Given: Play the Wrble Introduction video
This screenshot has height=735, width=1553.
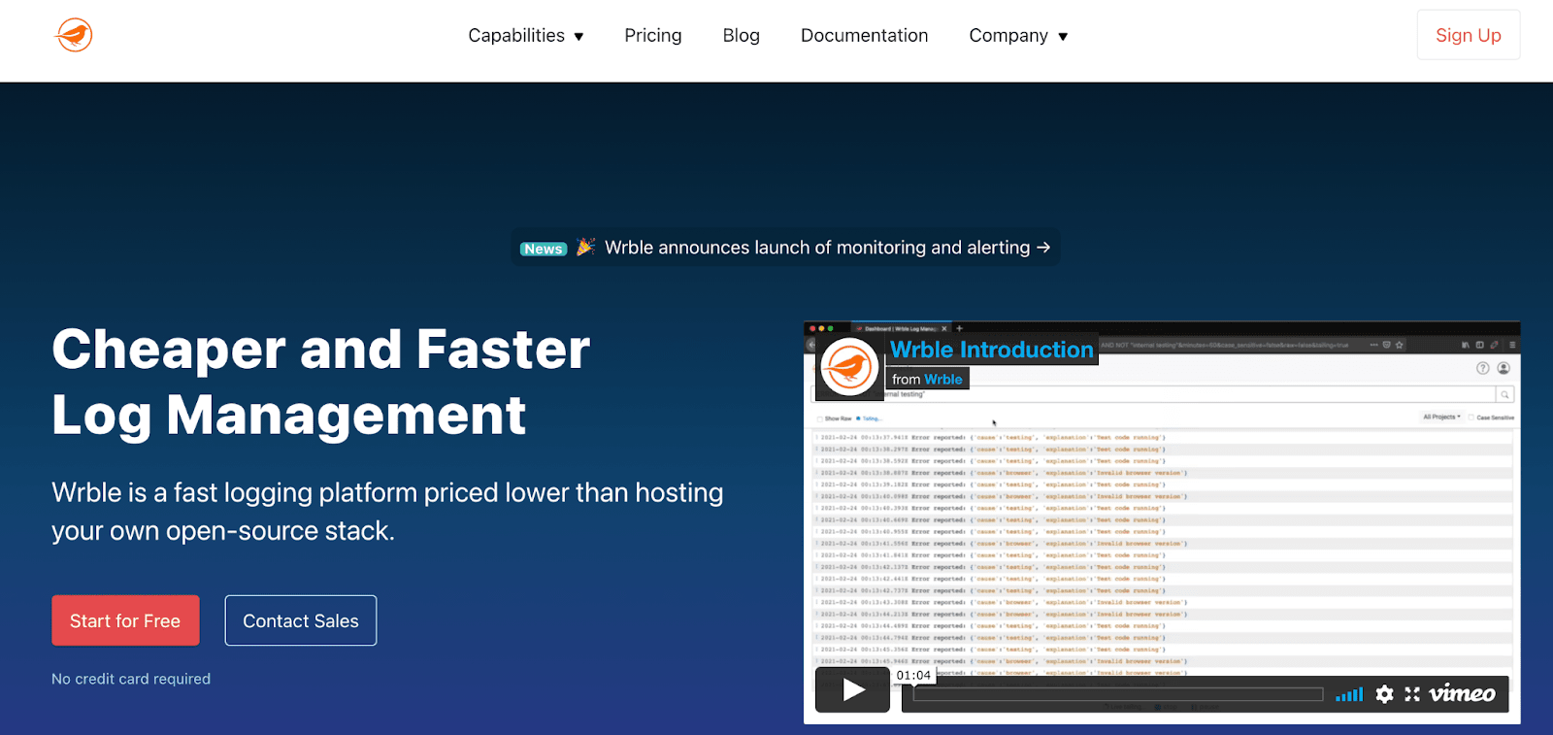Looking at the screenshot, I should [x=853, y=689].
